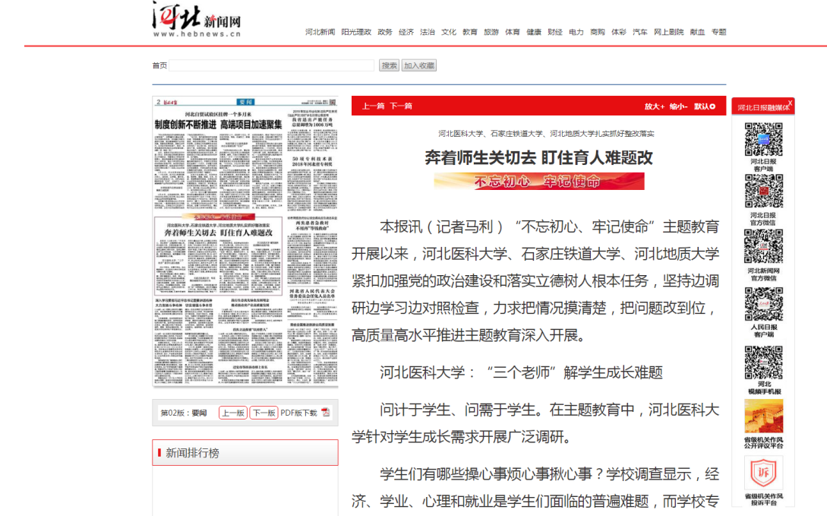
Task: Shrink article text with 缩小-
Action: click(678, 106)
